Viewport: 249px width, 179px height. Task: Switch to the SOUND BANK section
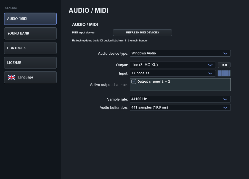(30, 33)
